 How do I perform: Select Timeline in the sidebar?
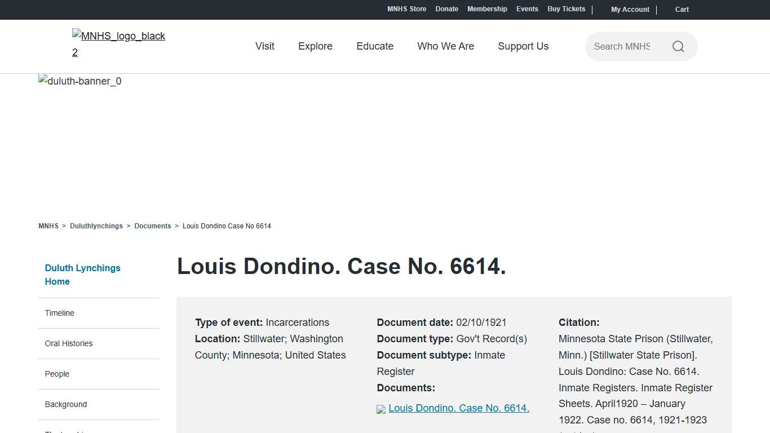pos(59,313)
